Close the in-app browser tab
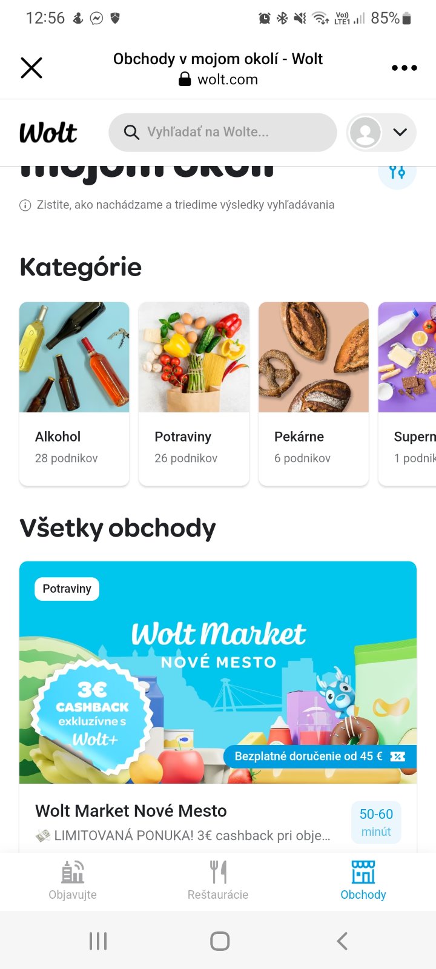Viewport: 436px width, 969px height. [x=31, y=68]
